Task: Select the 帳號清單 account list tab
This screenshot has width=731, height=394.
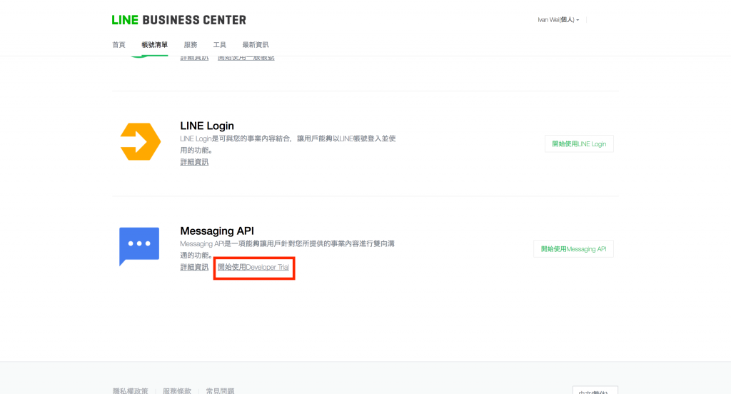Action: point(154,45)
